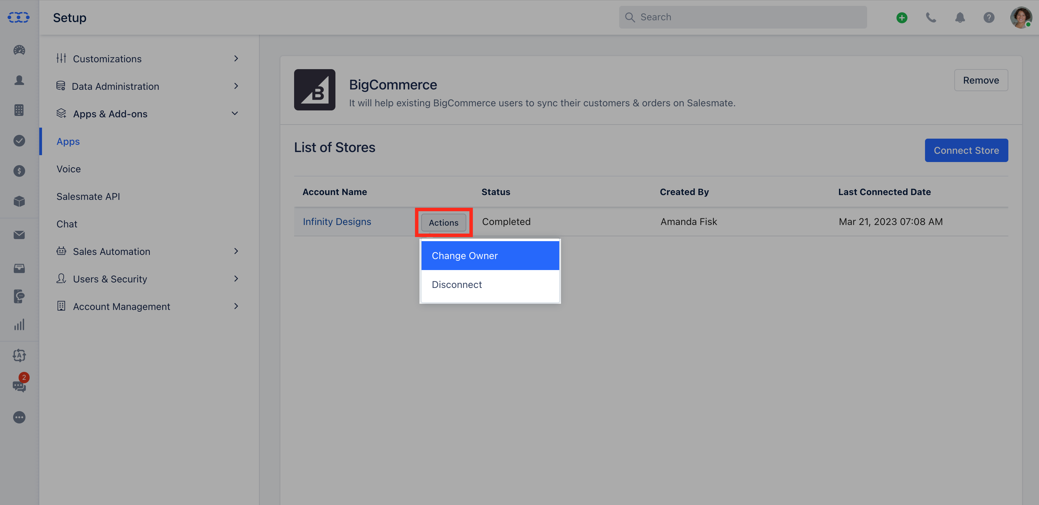The image size is (1039, 505).
Task: Open Reports bar chart icon in sidebar
Action: point(19,324)
